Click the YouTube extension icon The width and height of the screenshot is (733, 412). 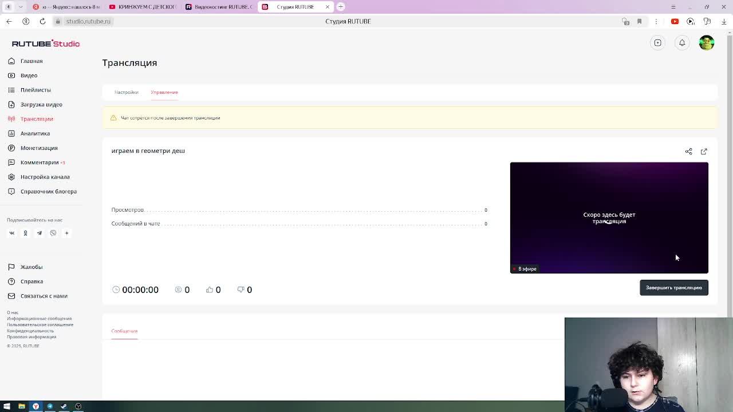click(x=675, y=21)
